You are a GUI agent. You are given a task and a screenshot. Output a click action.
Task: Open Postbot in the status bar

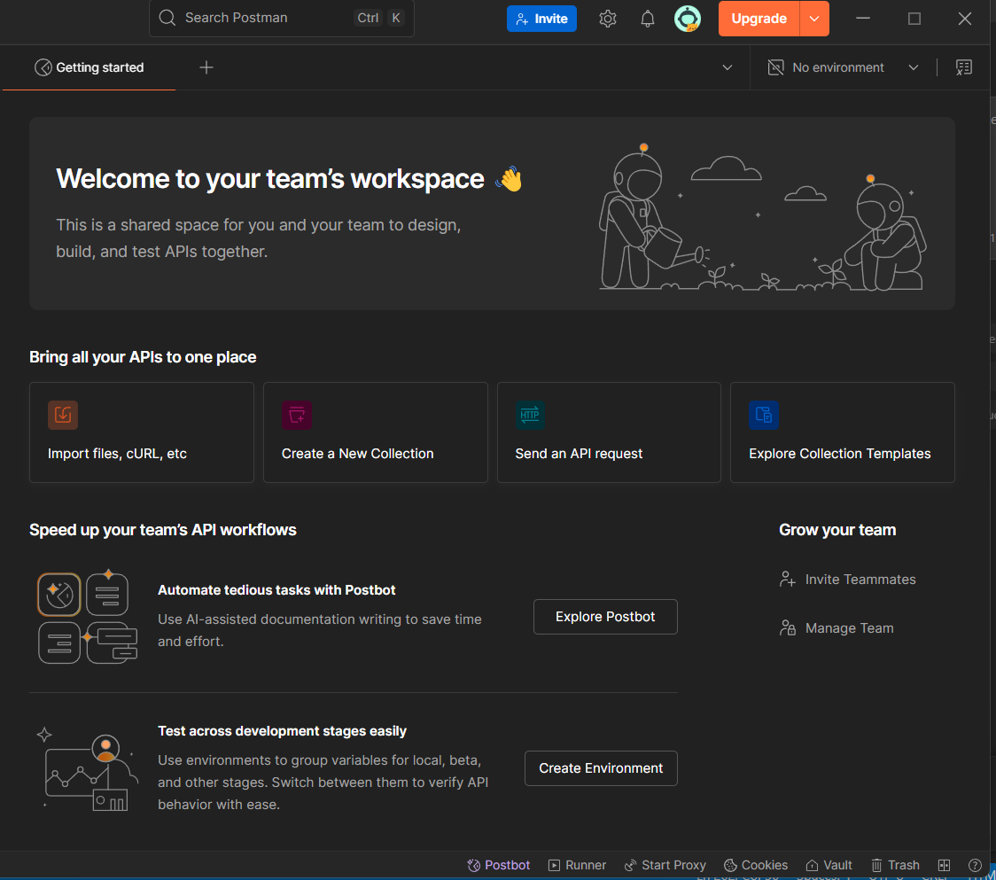pos(498,865)
